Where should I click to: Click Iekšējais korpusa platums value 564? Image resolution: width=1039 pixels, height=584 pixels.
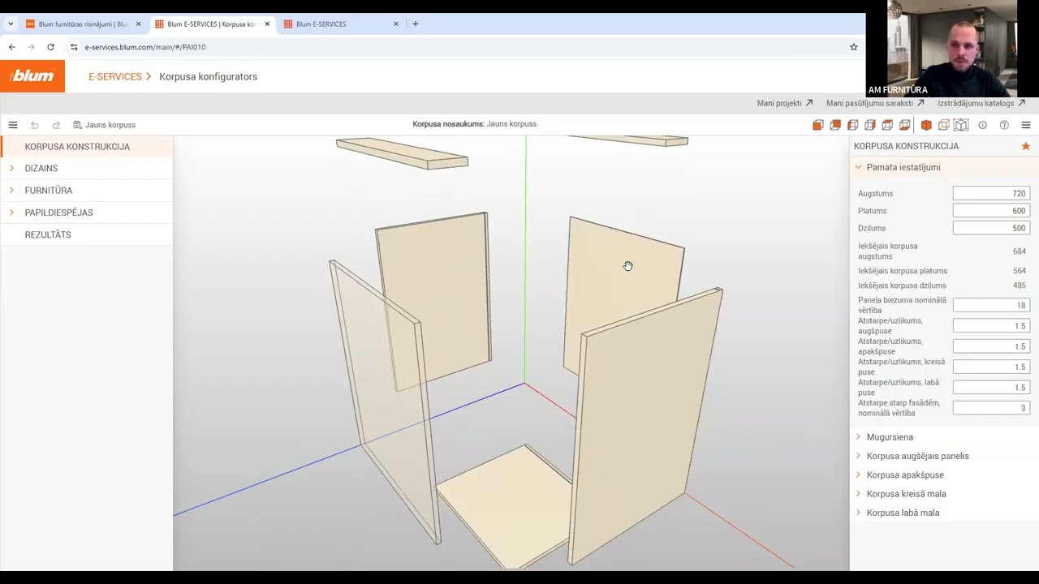1020,271
